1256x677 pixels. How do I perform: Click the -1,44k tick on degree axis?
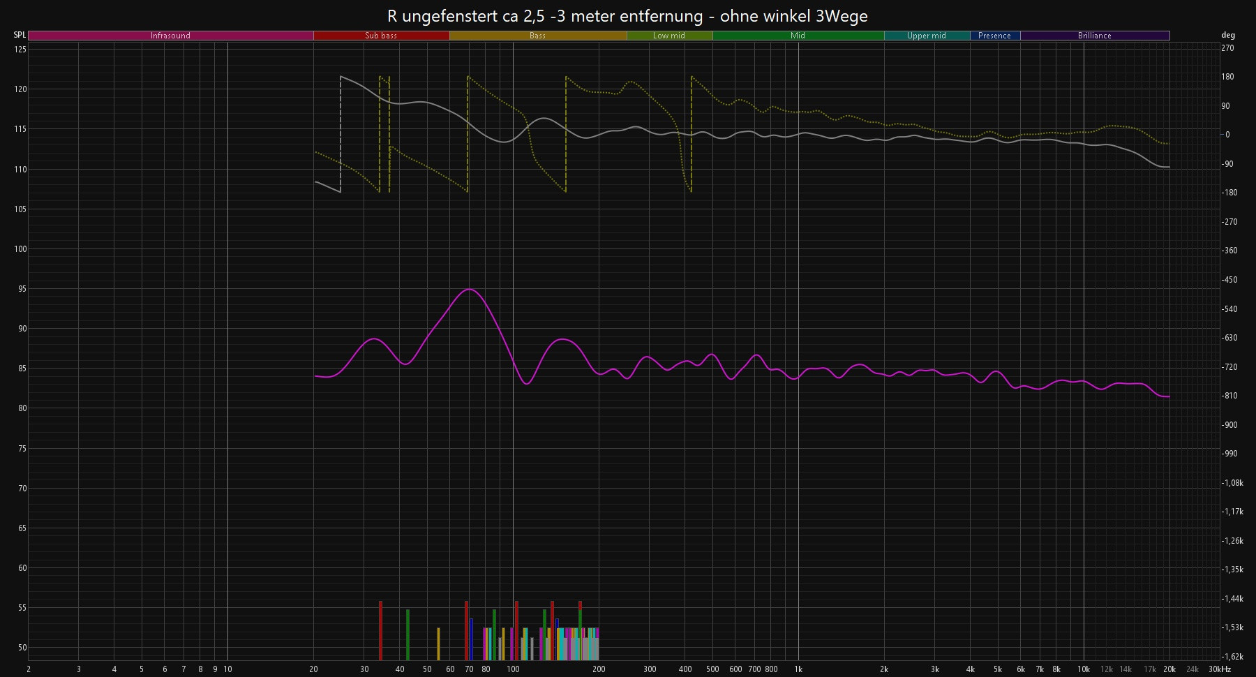[1232, 599]
